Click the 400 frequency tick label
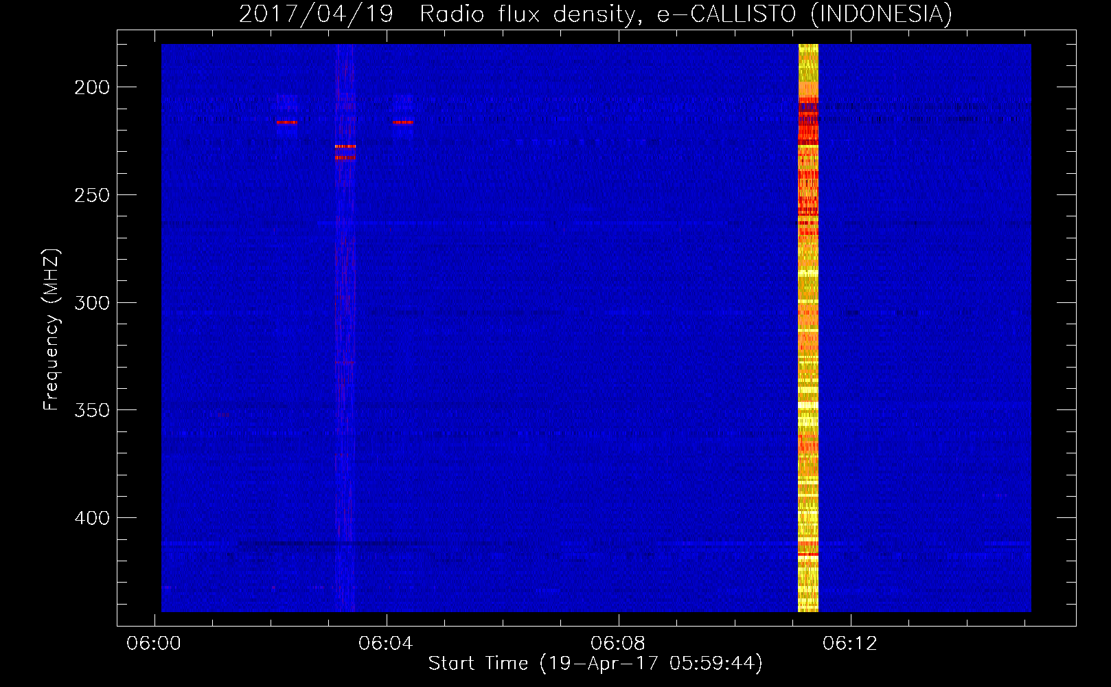Viewport: 1111px width, 687px height. point(92,518)
